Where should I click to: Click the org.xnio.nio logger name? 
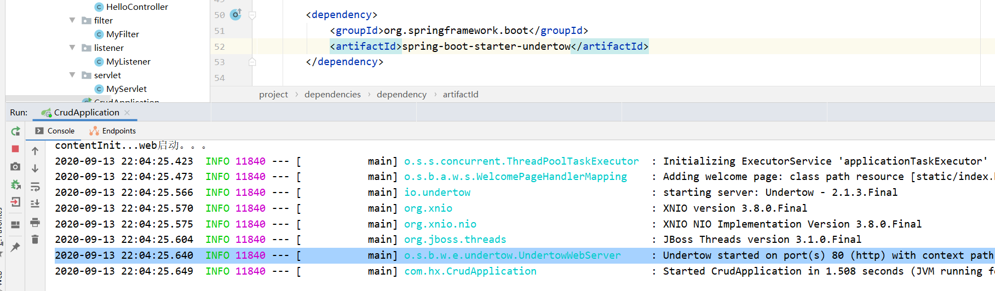click(x=440, y=224)
